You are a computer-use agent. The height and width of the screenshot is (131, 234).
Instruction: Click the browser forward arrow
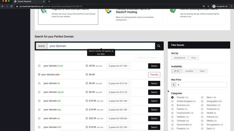click(x=7, y=6)
